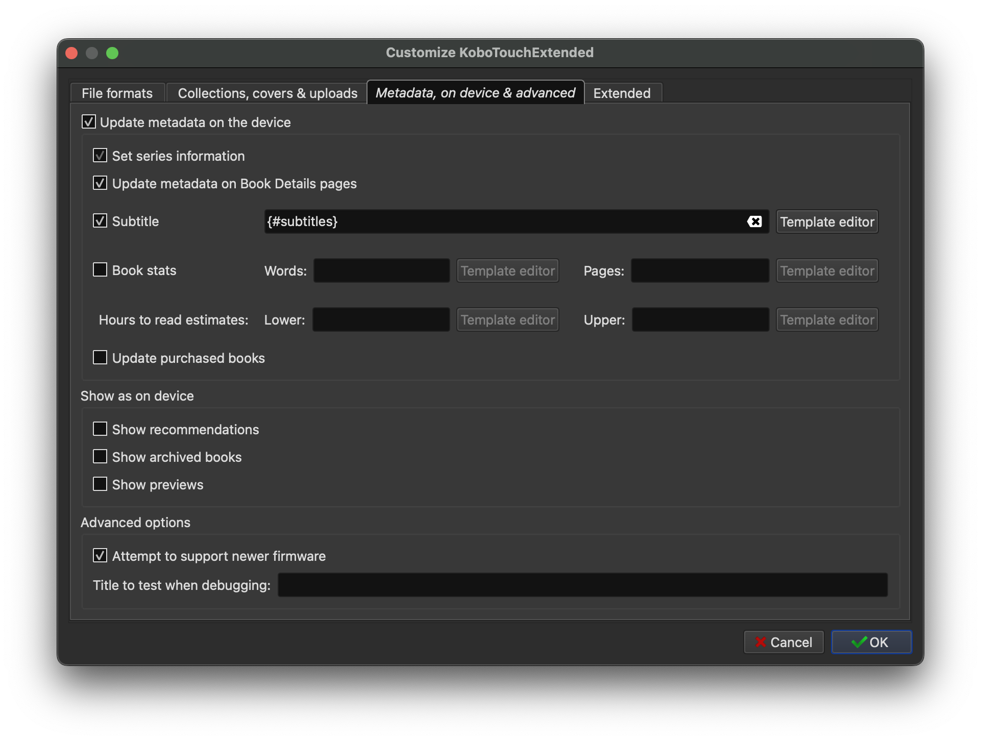This screenshot has width=981, height=741.
Task: Clear the Subtitle template field icon
Action: [754, 221]
